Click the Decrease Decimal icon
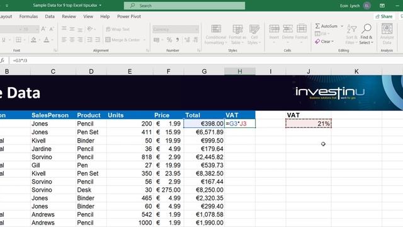This screenshot has height=227, width=403. (196, 40)
